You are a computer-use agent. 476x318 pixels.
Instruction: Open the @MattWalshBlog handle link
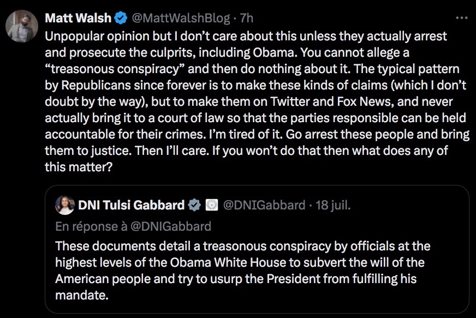click(181, 18)
